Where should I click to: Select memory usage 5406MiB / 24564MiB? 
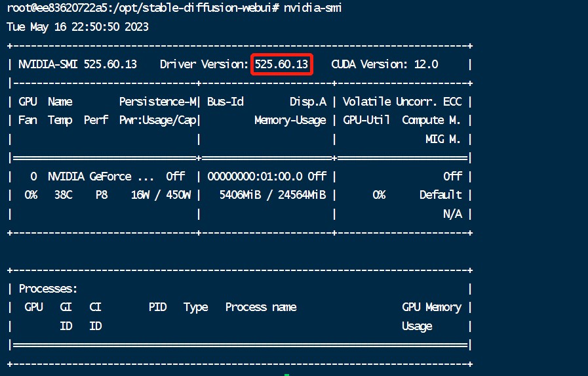coord(273,195)
